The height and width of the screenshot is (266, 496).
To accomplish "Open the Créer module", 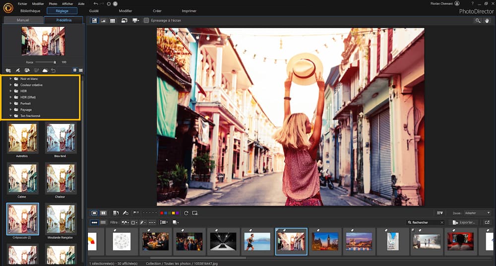I will click(157, 11).
